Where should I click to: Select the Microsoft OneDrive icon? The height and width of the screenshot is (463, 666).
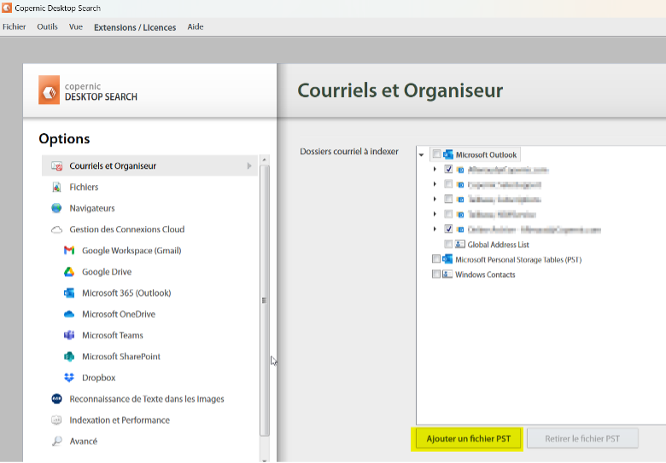[69, 315]
